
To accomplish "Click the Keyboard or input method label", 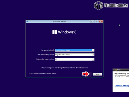I will pos(45,59).
